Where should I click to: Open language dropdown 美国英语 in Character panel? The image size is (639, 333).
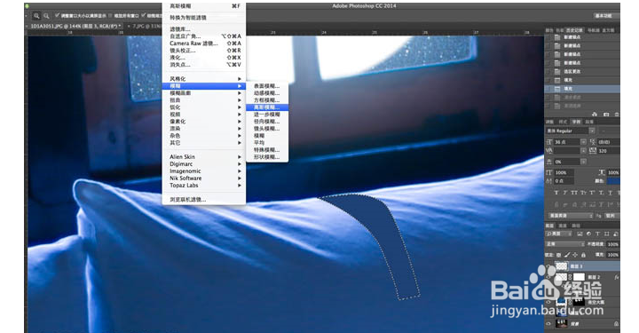[x=570, y=215]
